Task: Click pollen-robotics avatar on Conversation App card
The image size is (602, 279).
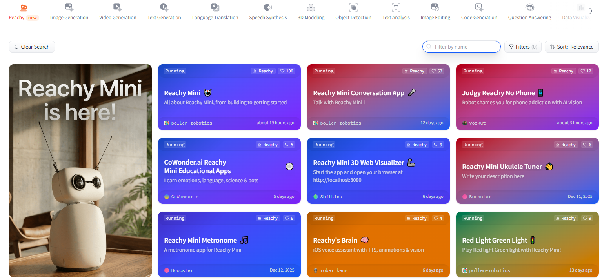Action: 316,123
